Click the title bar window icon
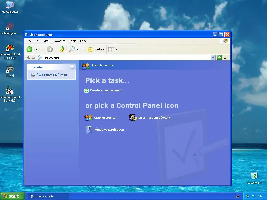Viewport: 267px width, 200px height. point(26,35)
